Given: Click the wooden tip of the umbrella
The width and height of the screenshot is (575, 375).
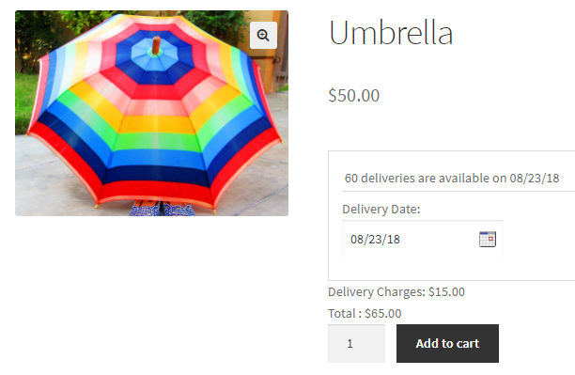Looking at the screenshot, I should tap(156, 45).
